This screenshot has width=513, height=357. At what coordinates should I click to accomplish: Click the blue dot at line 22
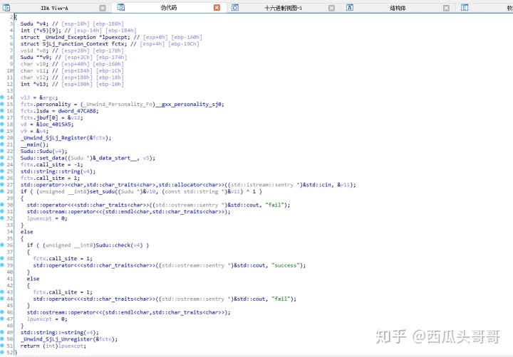coord(2,151)
